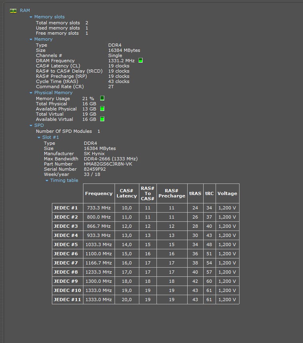Click the green indicator beside DRAM Frequency
This screenshot has width=303, height=343.
coord(141,61)
